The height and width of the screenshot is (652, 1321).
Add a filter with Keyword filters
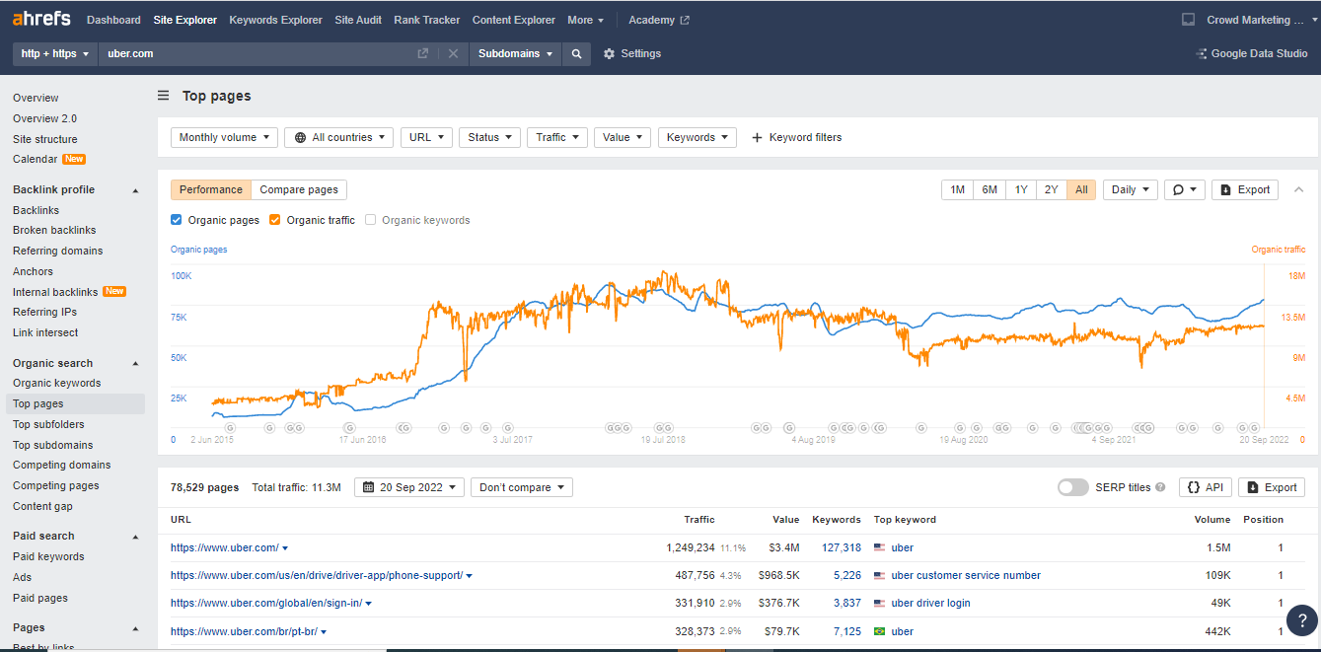pyautogui.click(x=796, y=137)
